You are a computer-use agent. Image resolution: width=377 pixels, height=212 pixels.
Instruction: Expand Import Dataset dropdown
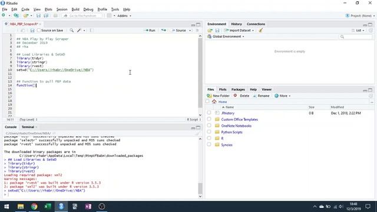pos(239,31)
